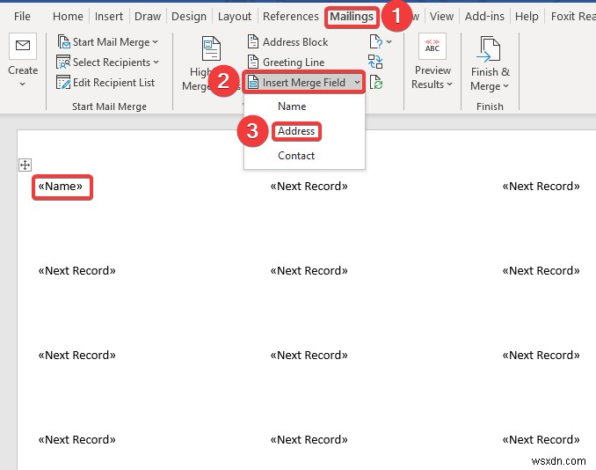Click the Start Mail Merge icon
Screen dimensions: 596x470
63,42
